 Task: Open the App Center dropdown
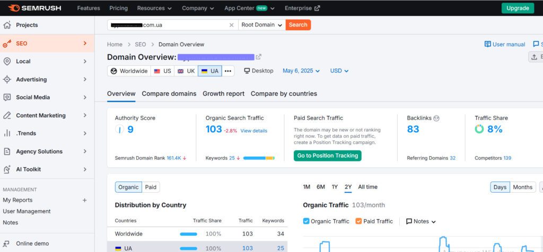(x=249, y=8)
